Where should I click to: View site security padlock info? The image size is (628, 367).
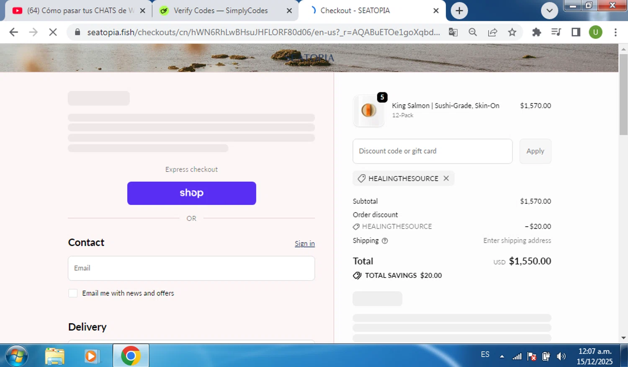tap(77, 32)
